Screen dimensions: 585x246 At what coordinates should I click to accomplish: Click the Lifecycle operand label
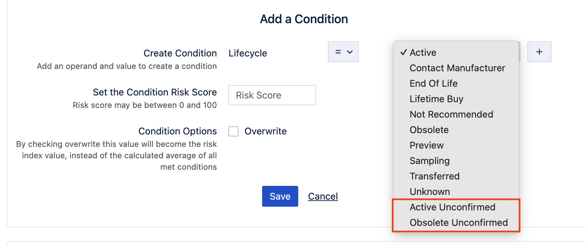[x=248, y=53]
